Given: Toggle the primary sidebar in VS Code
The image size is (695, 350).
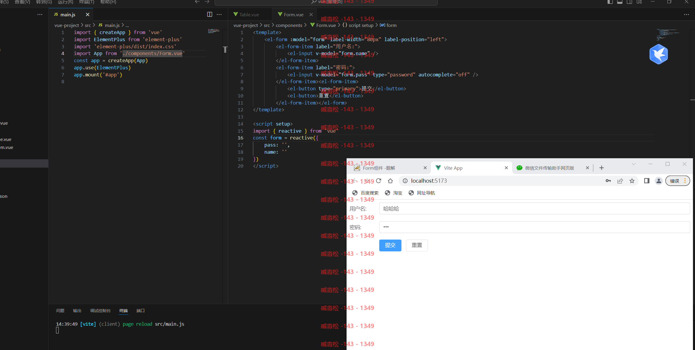Looking at the screenshot, I should [x=610, y=2].
